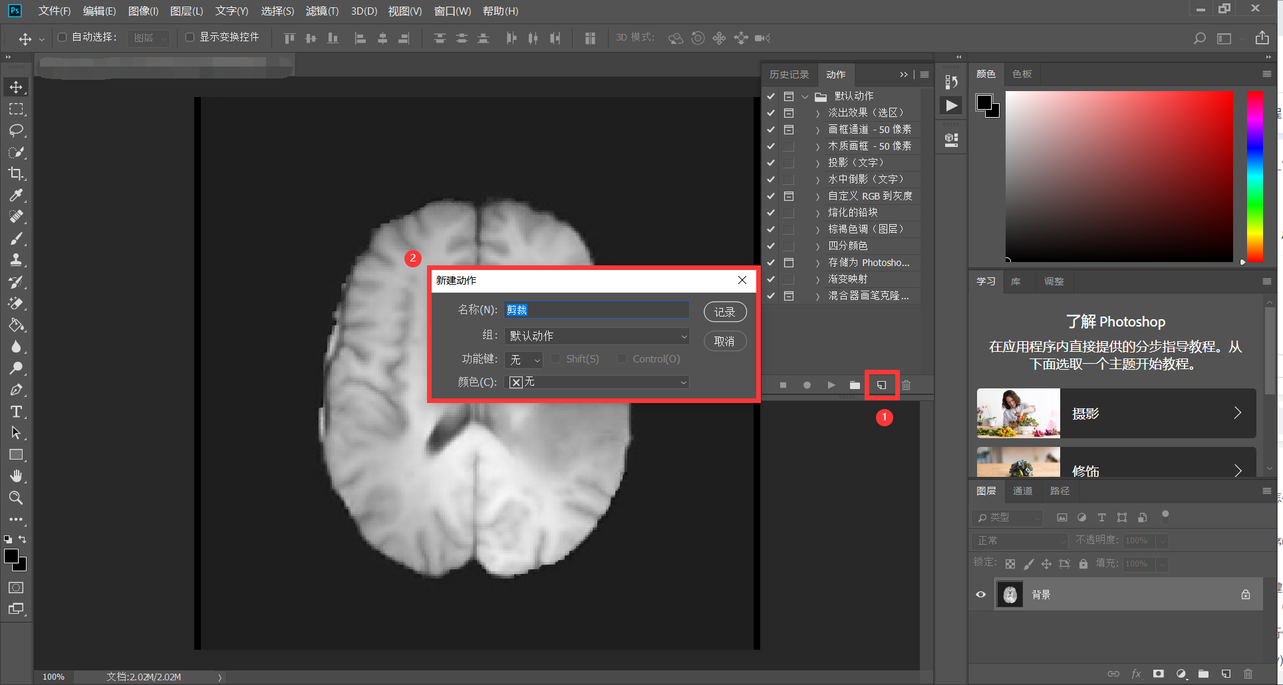Select the Hand tool

tap(16, 476)
